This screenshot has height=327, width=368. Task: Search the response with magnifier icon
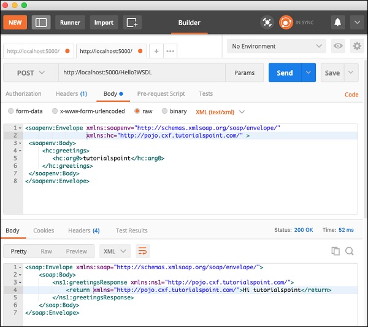click(350, 251)
